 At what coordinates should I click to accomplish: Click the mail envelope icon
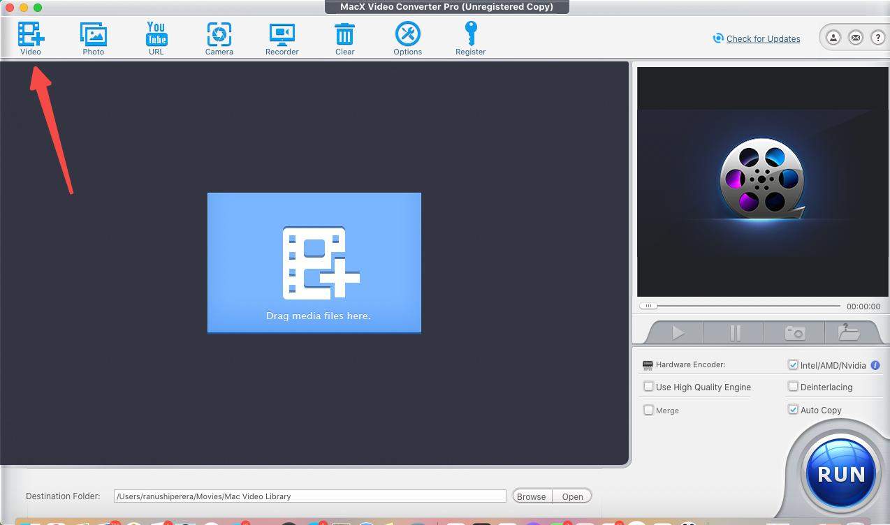[855, 38]
